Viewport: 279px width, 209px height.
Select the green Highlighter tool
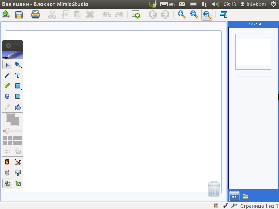(x=7, y=86)
